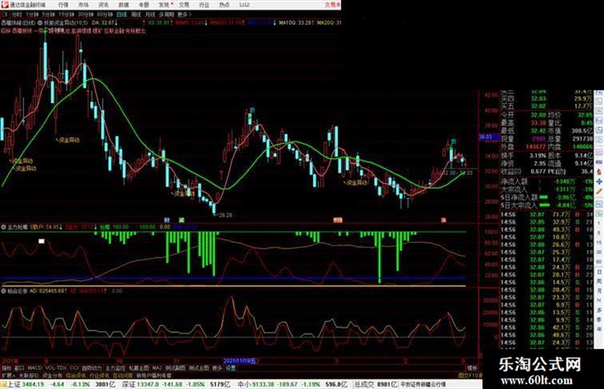Click the blue move-arrows icon in right sidebar

coord(599,182)
